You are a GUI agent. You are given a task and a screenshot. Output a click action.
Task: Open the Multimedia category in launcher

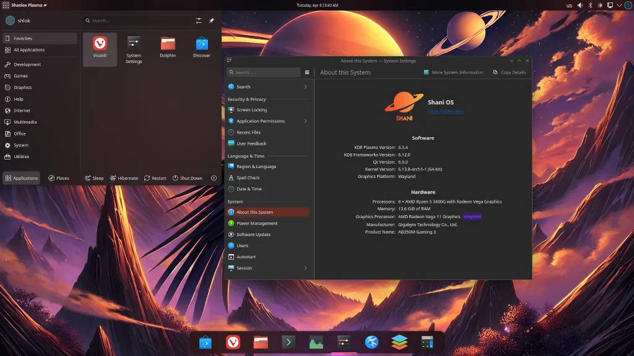tap(25, 122)
